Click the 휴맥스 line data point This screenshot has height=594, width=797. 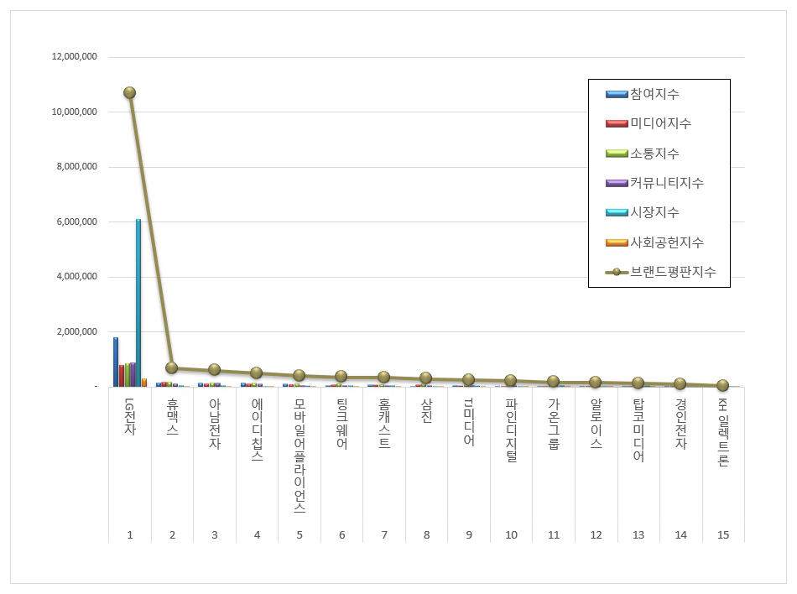172,367
